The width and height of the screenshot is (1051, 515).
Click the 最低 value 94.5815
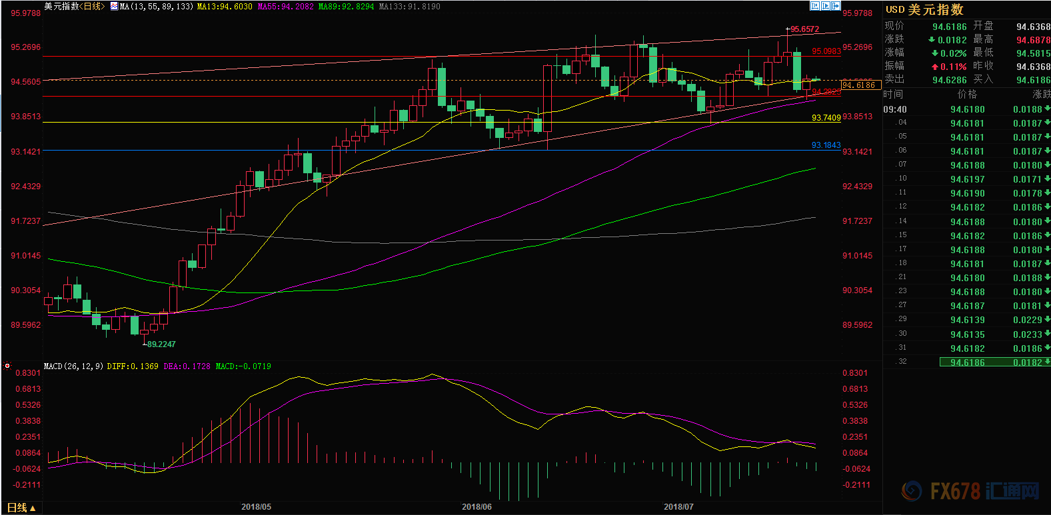coord(1033,53)
